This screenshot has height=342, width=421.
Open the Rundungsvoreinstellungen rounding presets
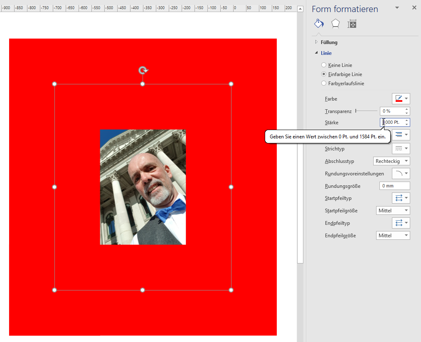[x=401, y=173]
